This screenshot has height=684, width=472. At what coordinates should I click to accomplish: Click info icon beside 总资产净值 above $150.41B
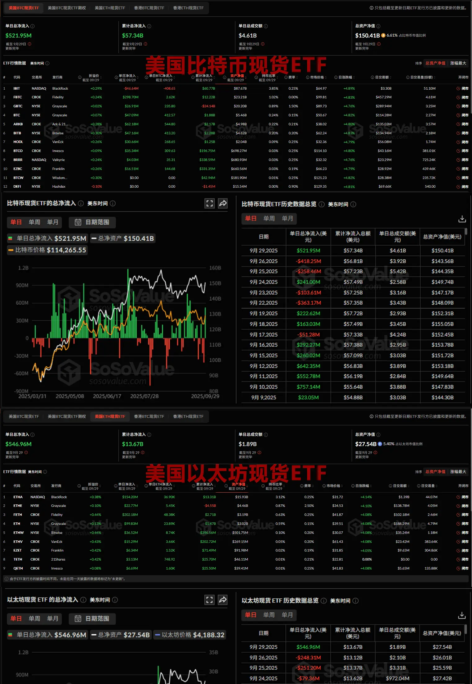point(378,26)
